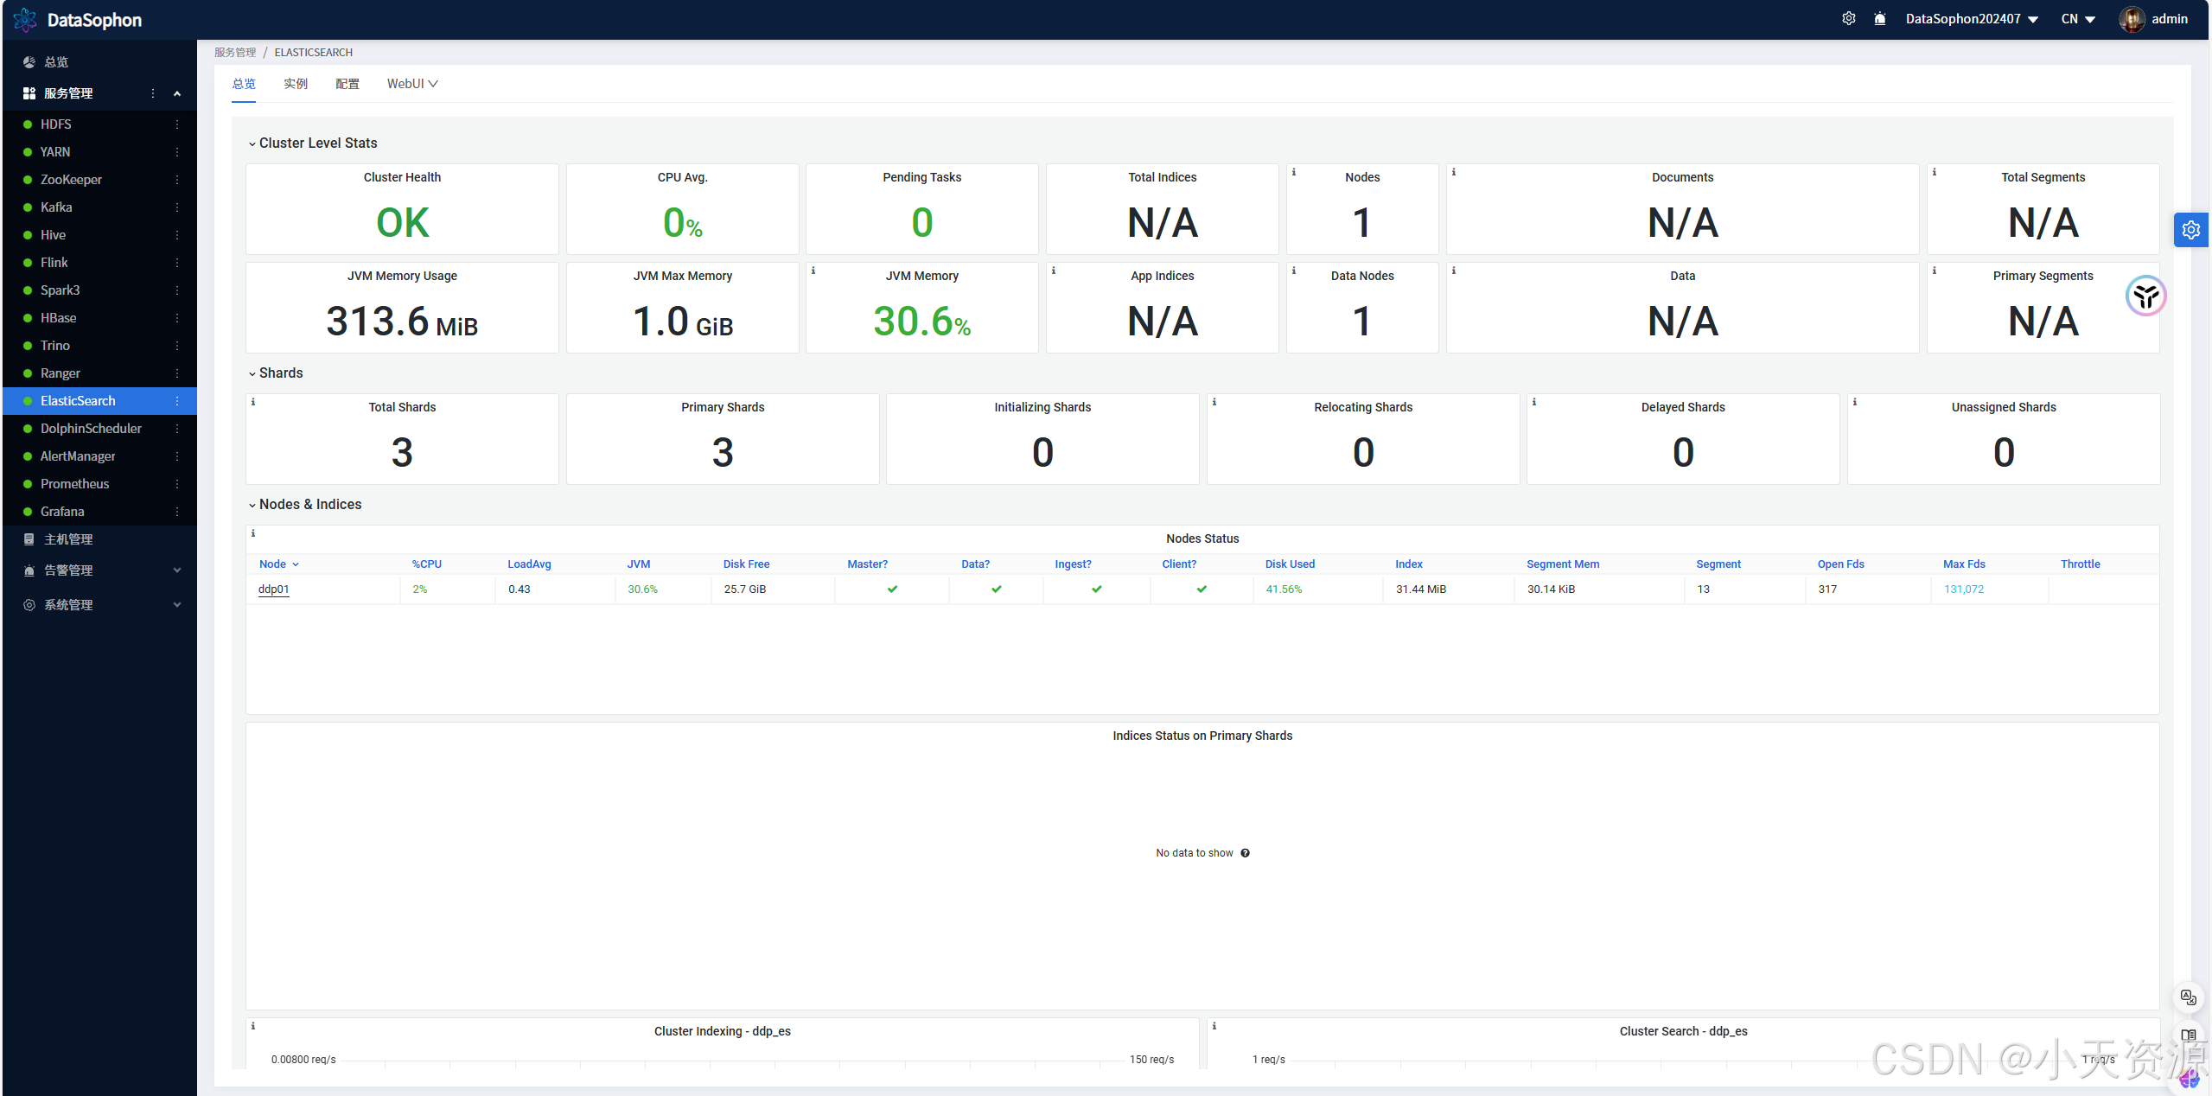Image resolution: width=2212 pixels, height=1096 pixels.
Task: Open the 服务管理 options dots
Action: click(x=153, y=93)
